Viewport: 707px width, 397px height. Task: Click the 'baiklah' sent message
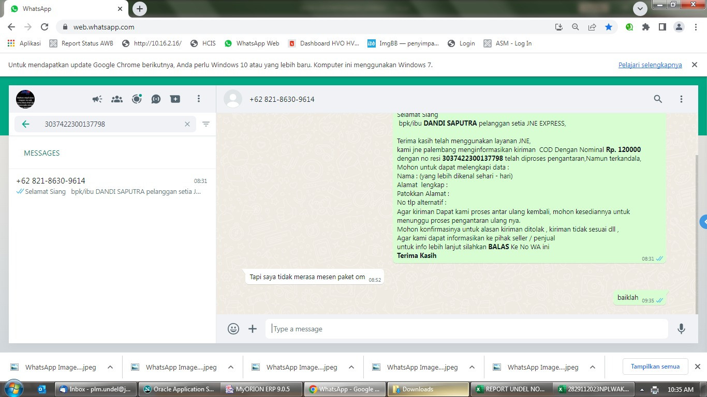tap(639, 298)
